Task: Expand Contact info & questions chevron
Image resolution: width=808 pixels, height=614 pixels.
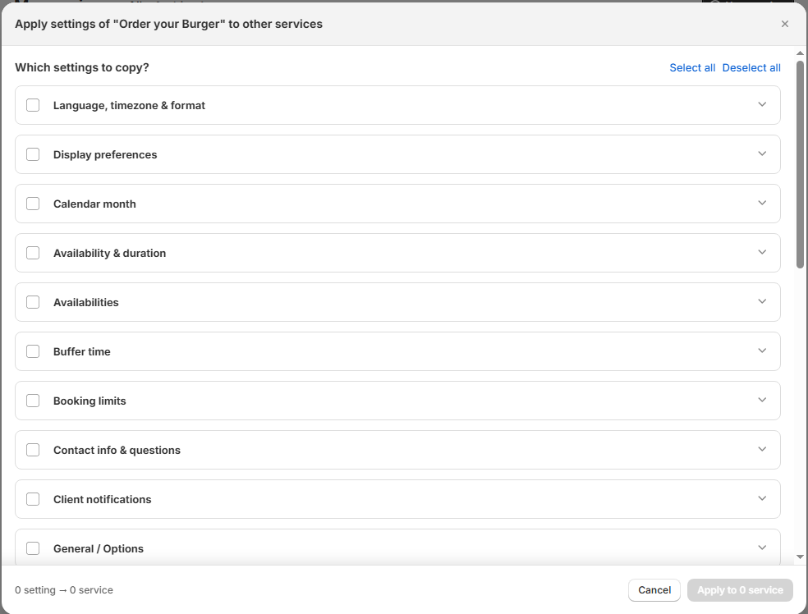Action: pos(762,449)
